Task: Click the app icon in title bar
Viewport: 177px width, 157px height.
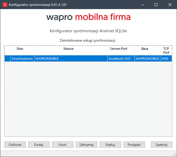Action: click(5, 5)
